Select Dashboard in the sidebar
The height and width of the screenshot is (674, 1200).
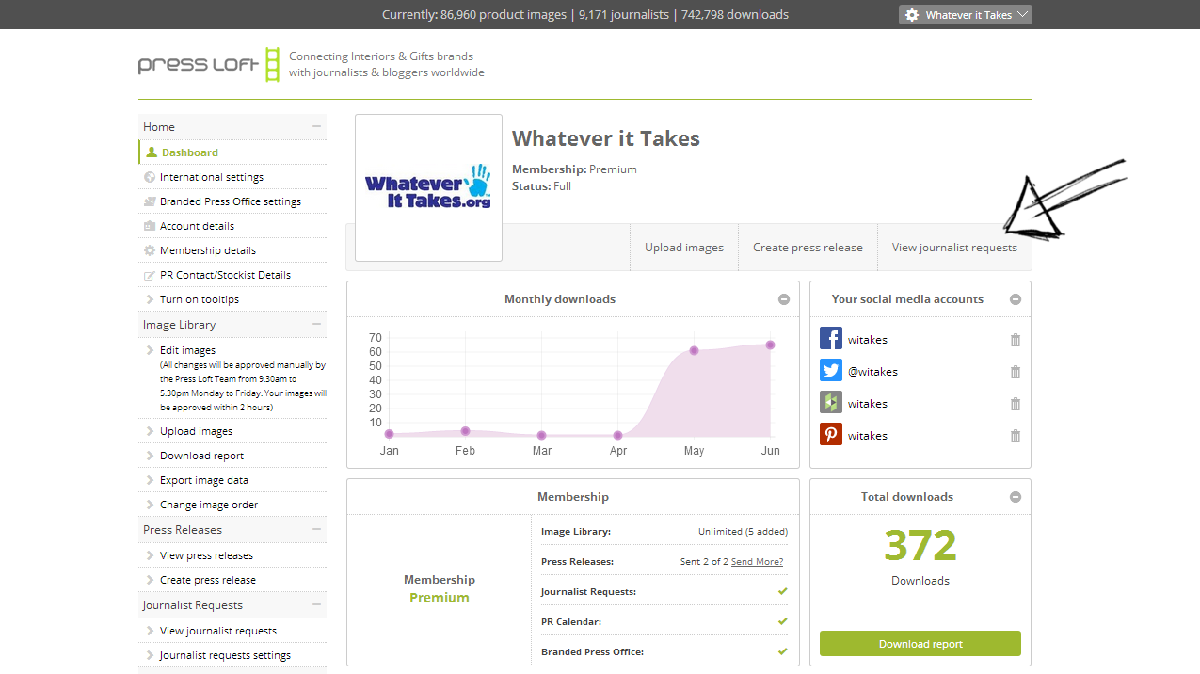pos(190,152)
